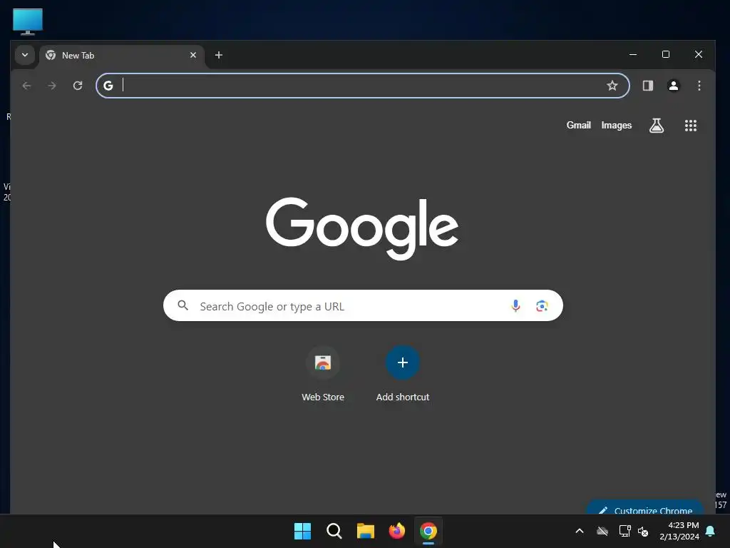Launch Firefox from the taskbar

pyautogui.click(x=396, y=531)
